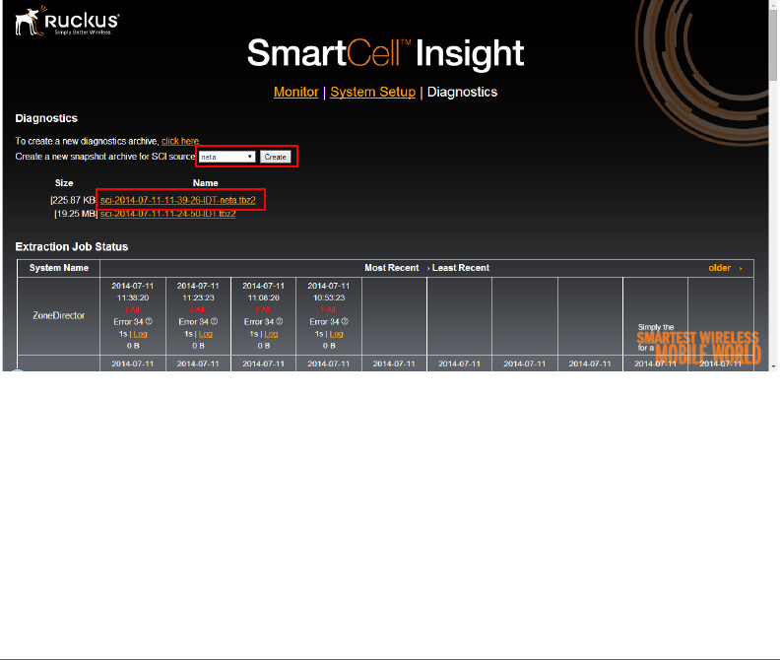The width and height of the screenshot is (780, 660).
Task: View Log for the 11:08:20 job
Action: click(271, 334)
